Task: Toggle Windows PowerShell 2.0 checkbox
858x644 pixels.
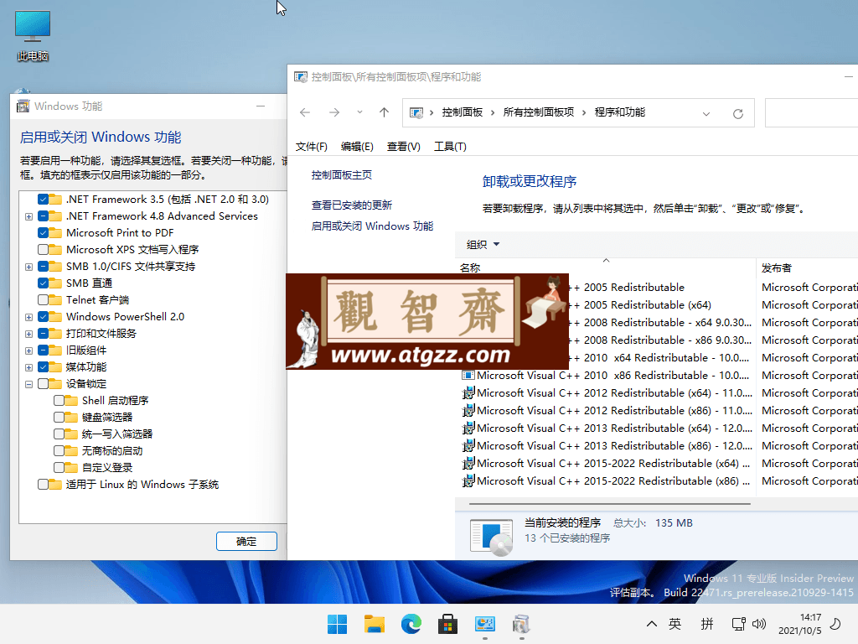Action: click(x=43, y=316)
